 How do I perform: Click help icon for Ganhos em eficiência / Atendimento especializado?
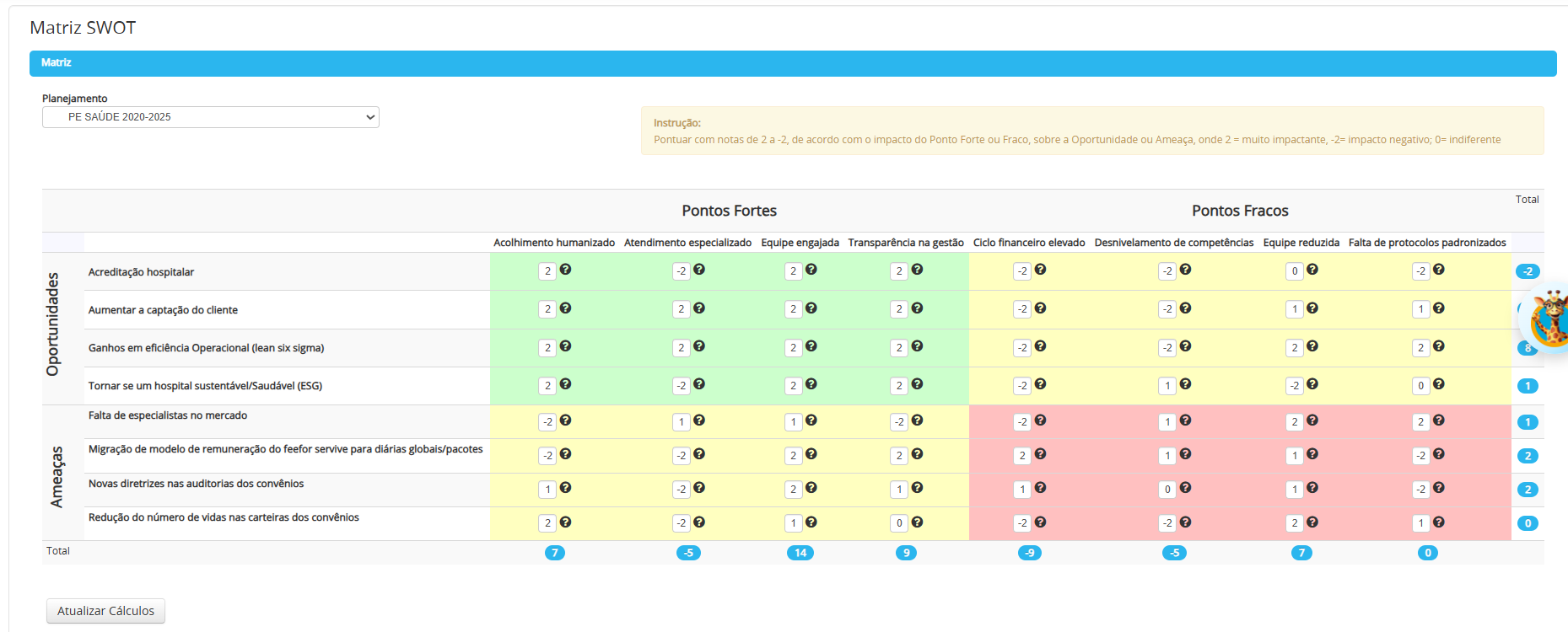[x=699, y=346]
